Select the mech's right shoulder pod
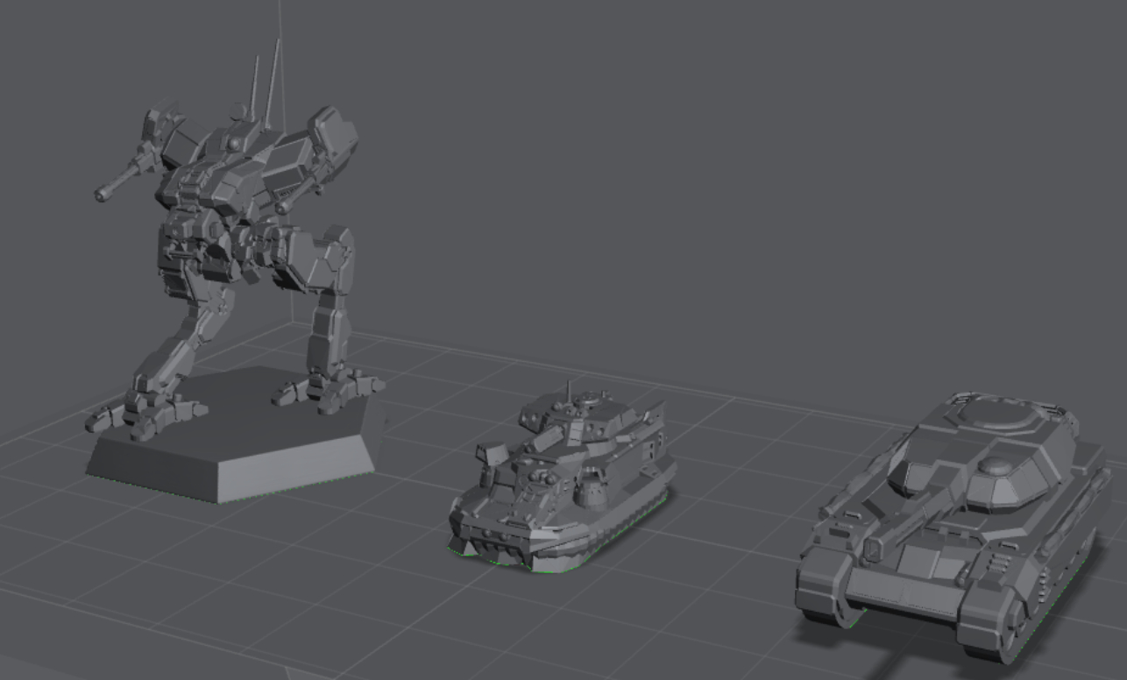This screenshot has width=1127, height=680. point(324,123)
